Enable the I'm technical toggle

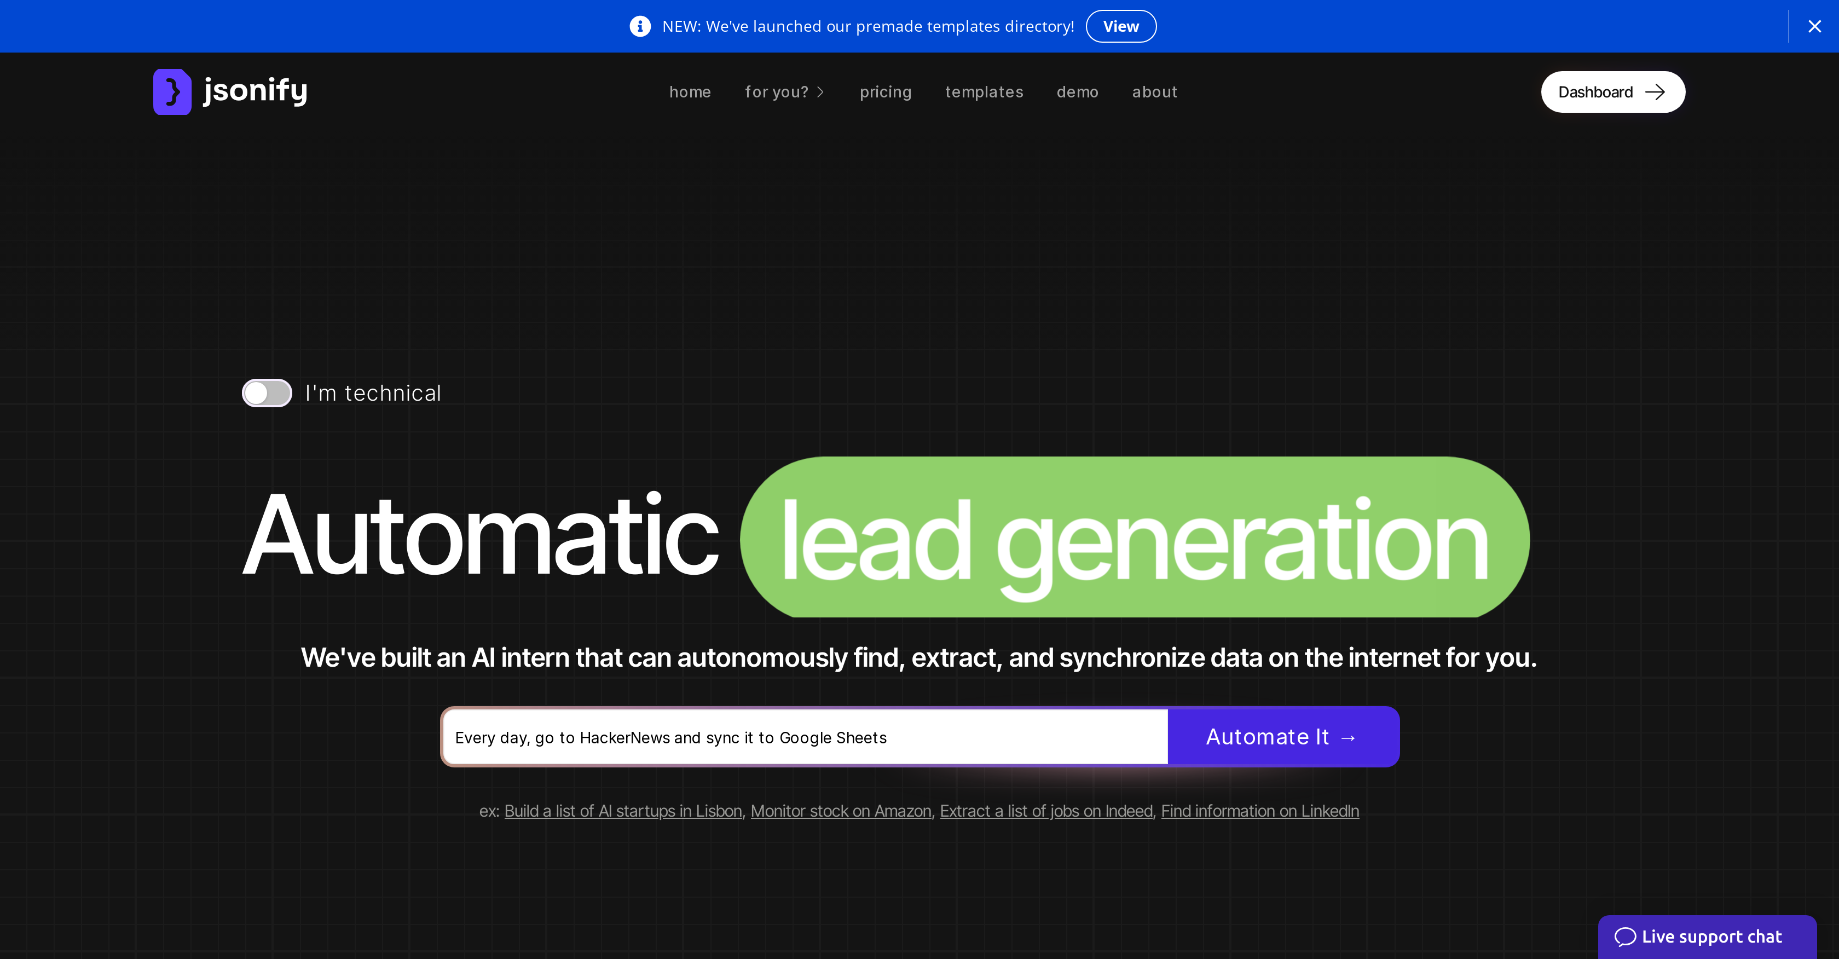click(x=267, y=392)
